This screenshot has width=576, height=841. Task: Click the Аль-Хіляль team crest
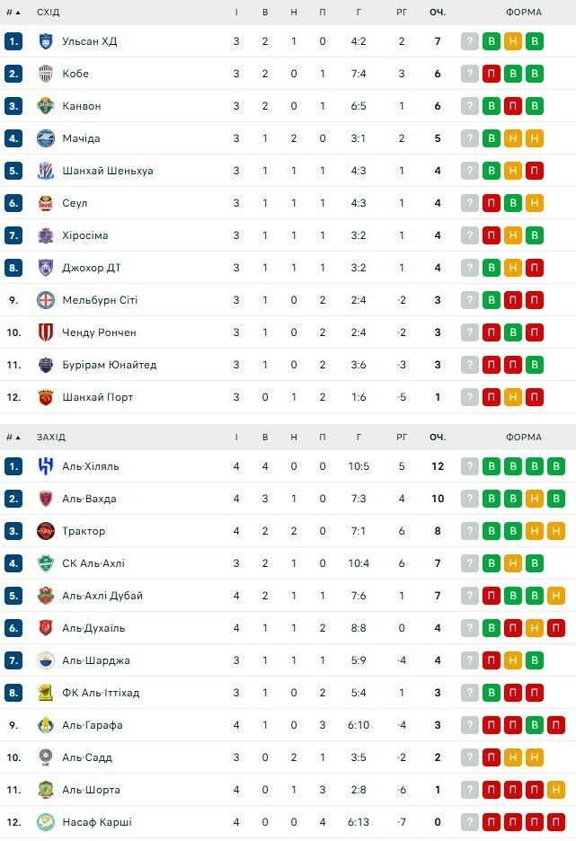46,466
